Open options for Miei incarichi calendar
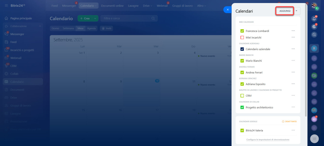Viewport: 324px width, 146px height. tap(293, 37)
